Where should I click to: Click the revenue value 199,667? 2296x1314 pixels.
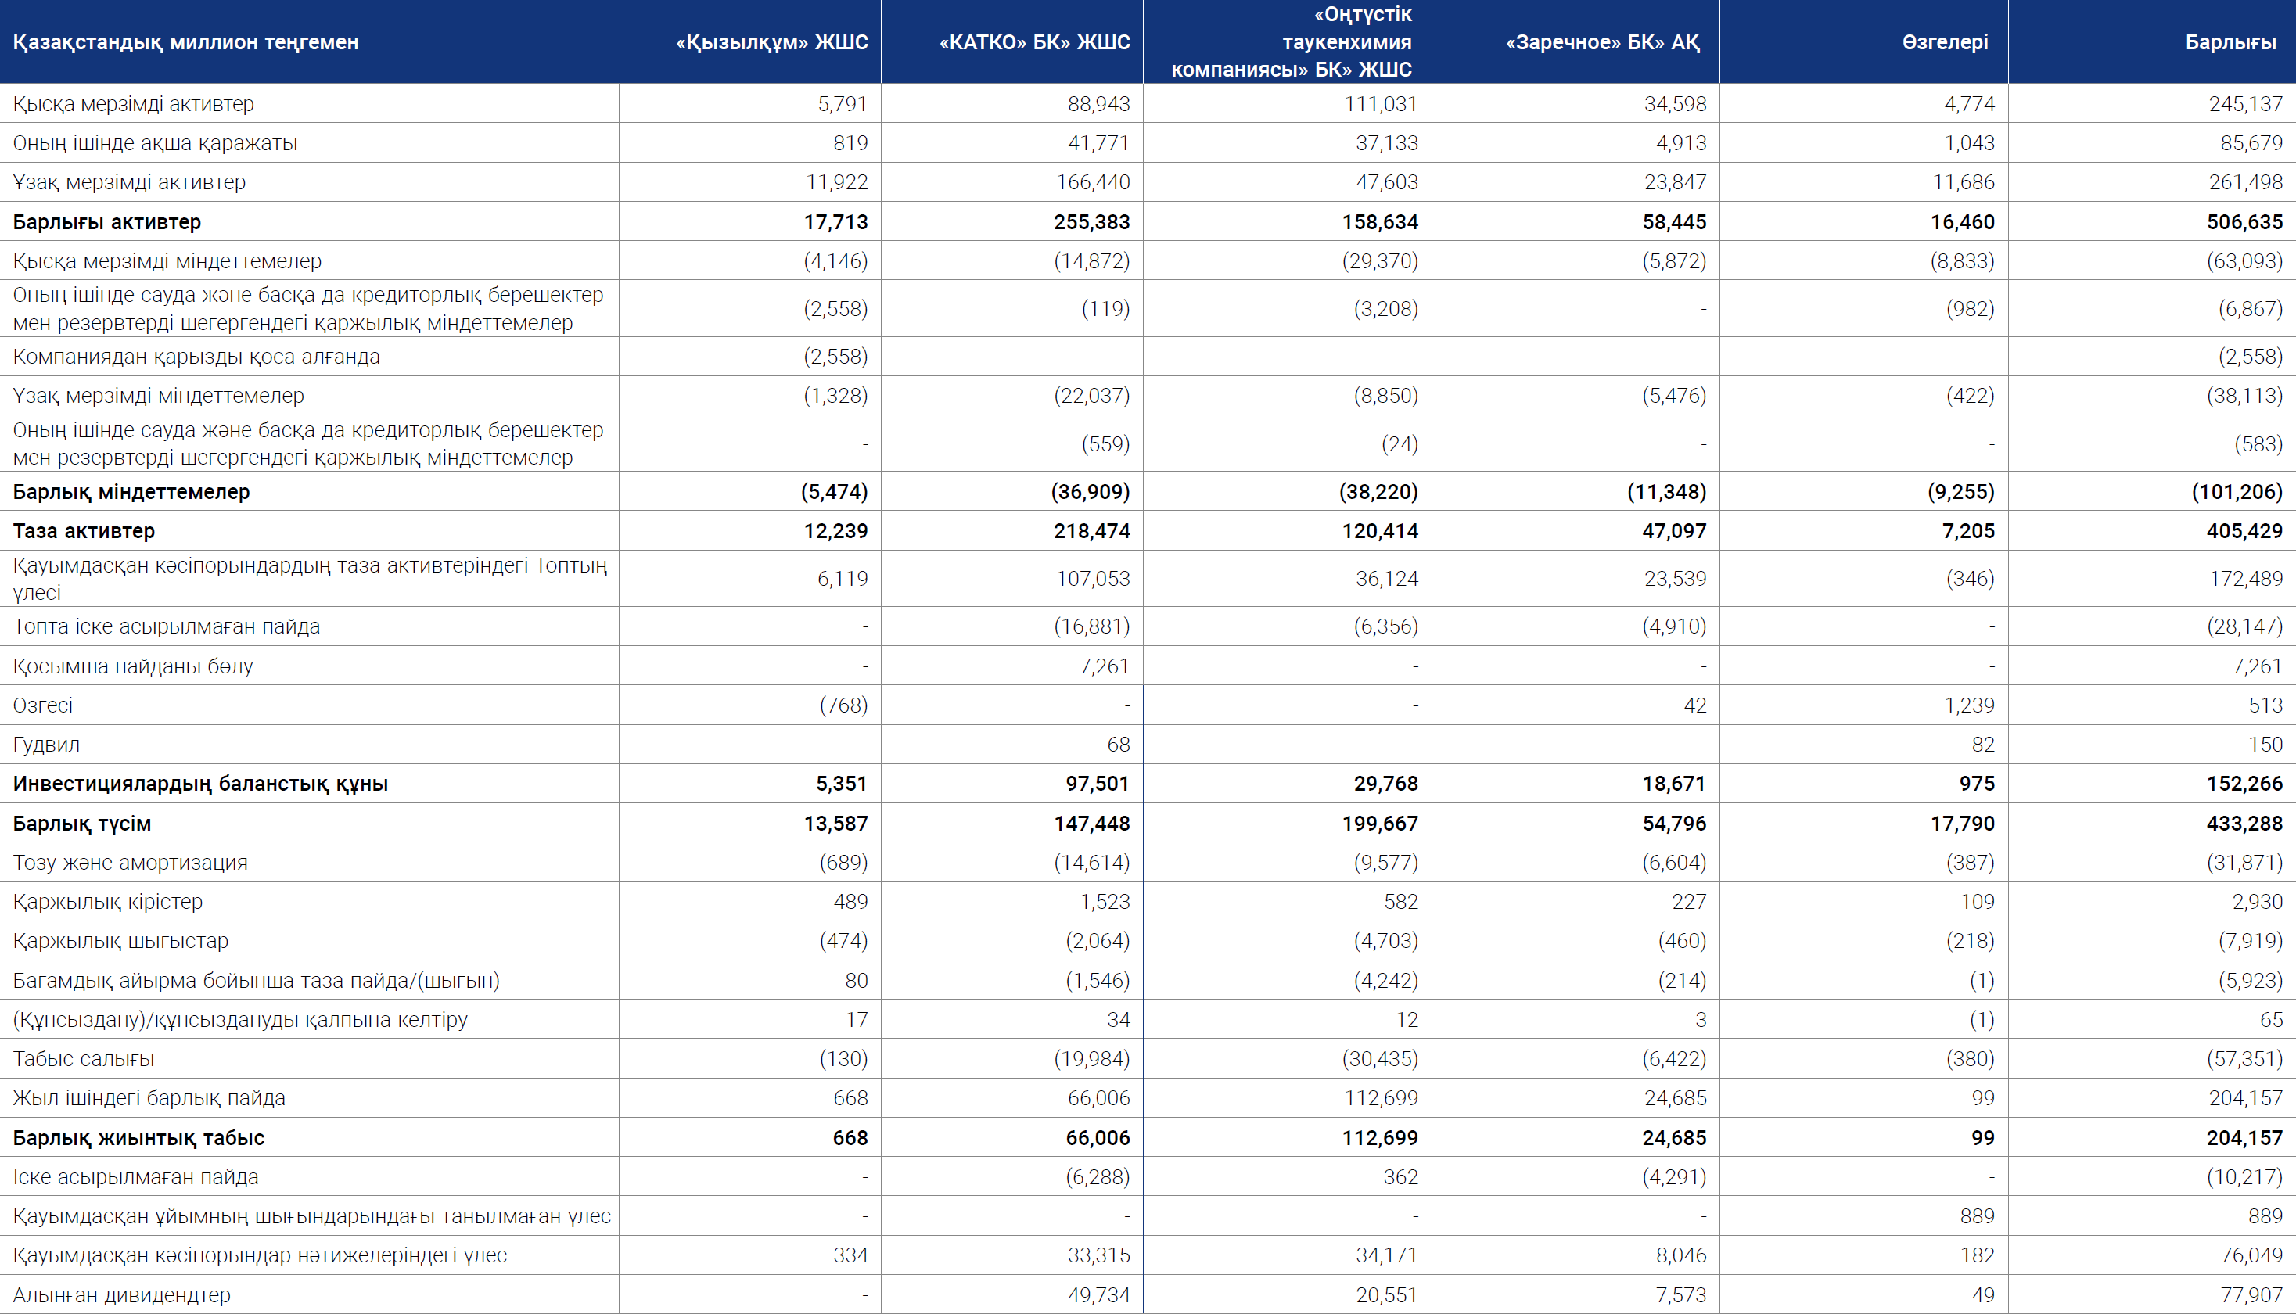1380,823
